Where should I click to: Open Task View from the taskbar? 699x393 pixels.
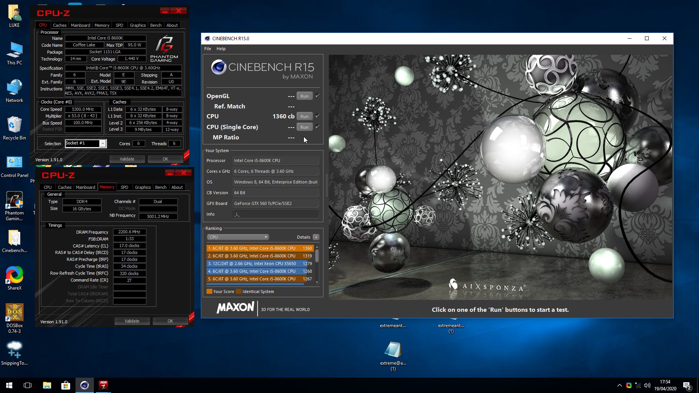28,385
